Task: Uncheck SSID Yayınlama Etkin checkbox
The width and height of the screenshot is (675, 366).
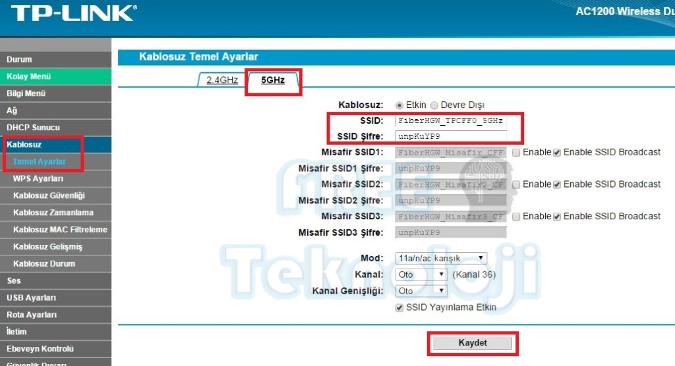Action: pyautogui.click(x=399, y=307)
